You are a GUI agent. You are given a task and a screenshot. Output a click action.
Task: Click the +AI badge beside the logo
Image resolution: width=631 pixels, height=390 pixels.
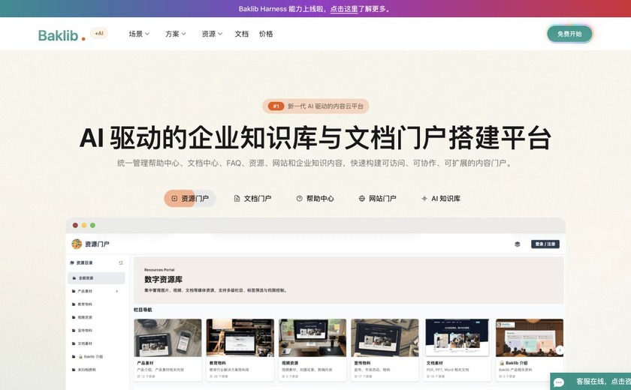point(99,33)
